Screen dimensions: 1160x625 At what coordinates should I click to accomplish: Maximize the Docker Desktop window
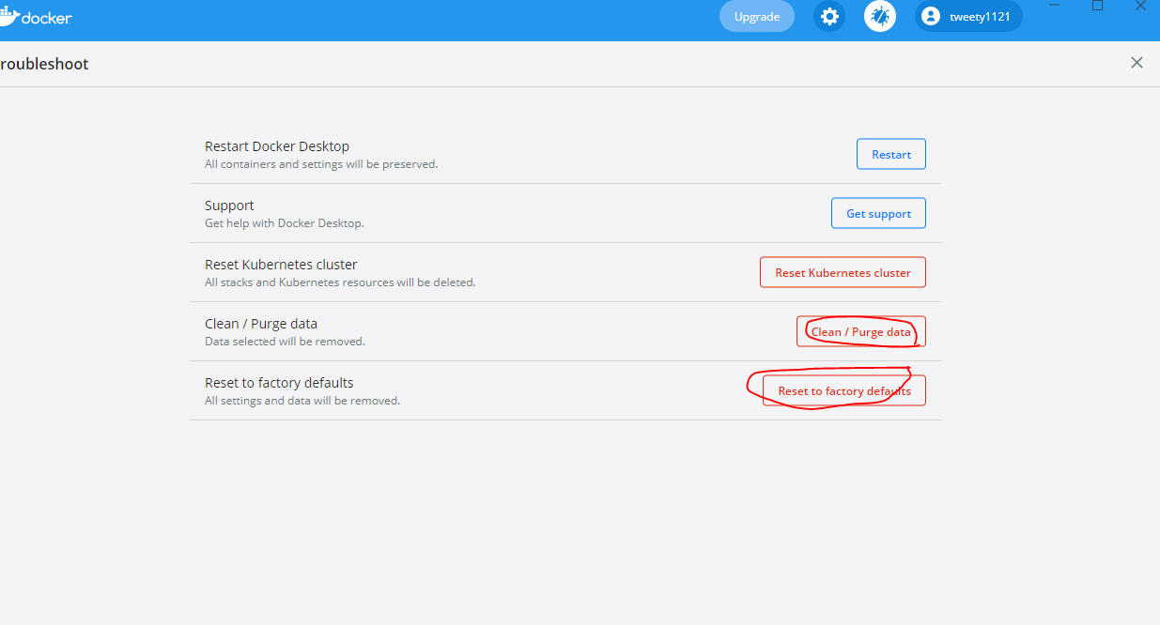[1097, 5]
